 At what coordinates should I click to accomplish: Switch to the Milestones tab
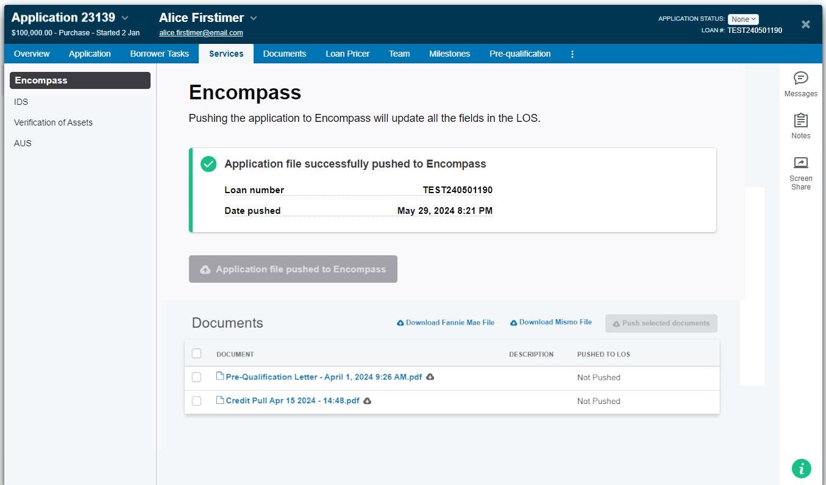pyautogui.click(x=449, y=54)
